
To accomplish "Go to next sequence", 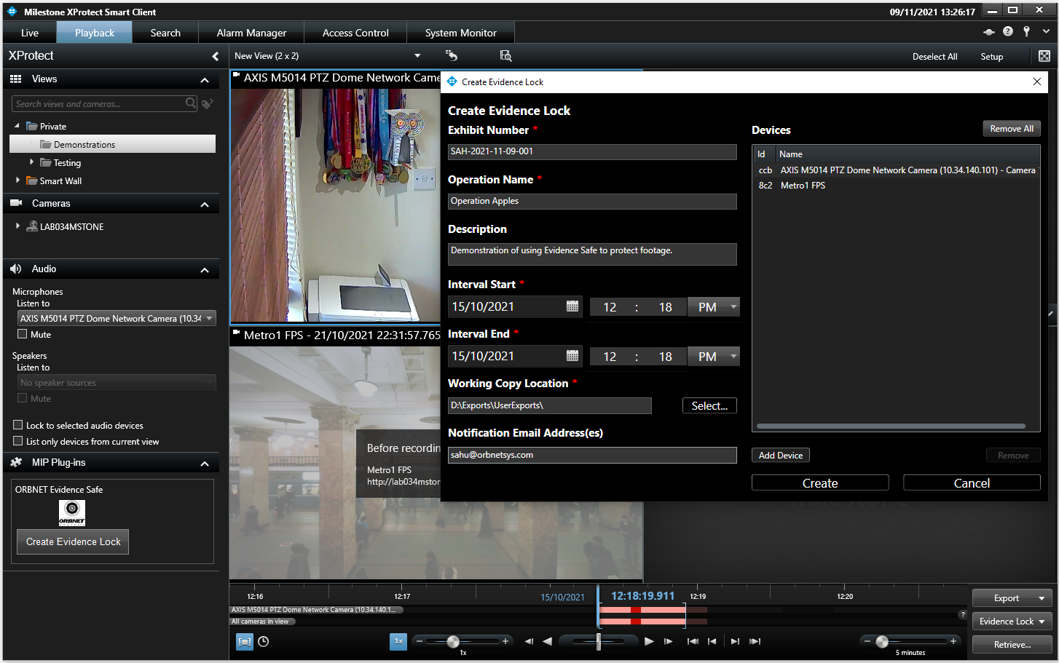I will [x=735, y=641].
